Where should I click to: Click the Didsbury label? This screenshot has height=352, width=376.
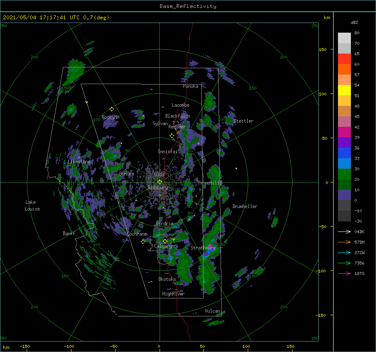(x=158, y=188)
